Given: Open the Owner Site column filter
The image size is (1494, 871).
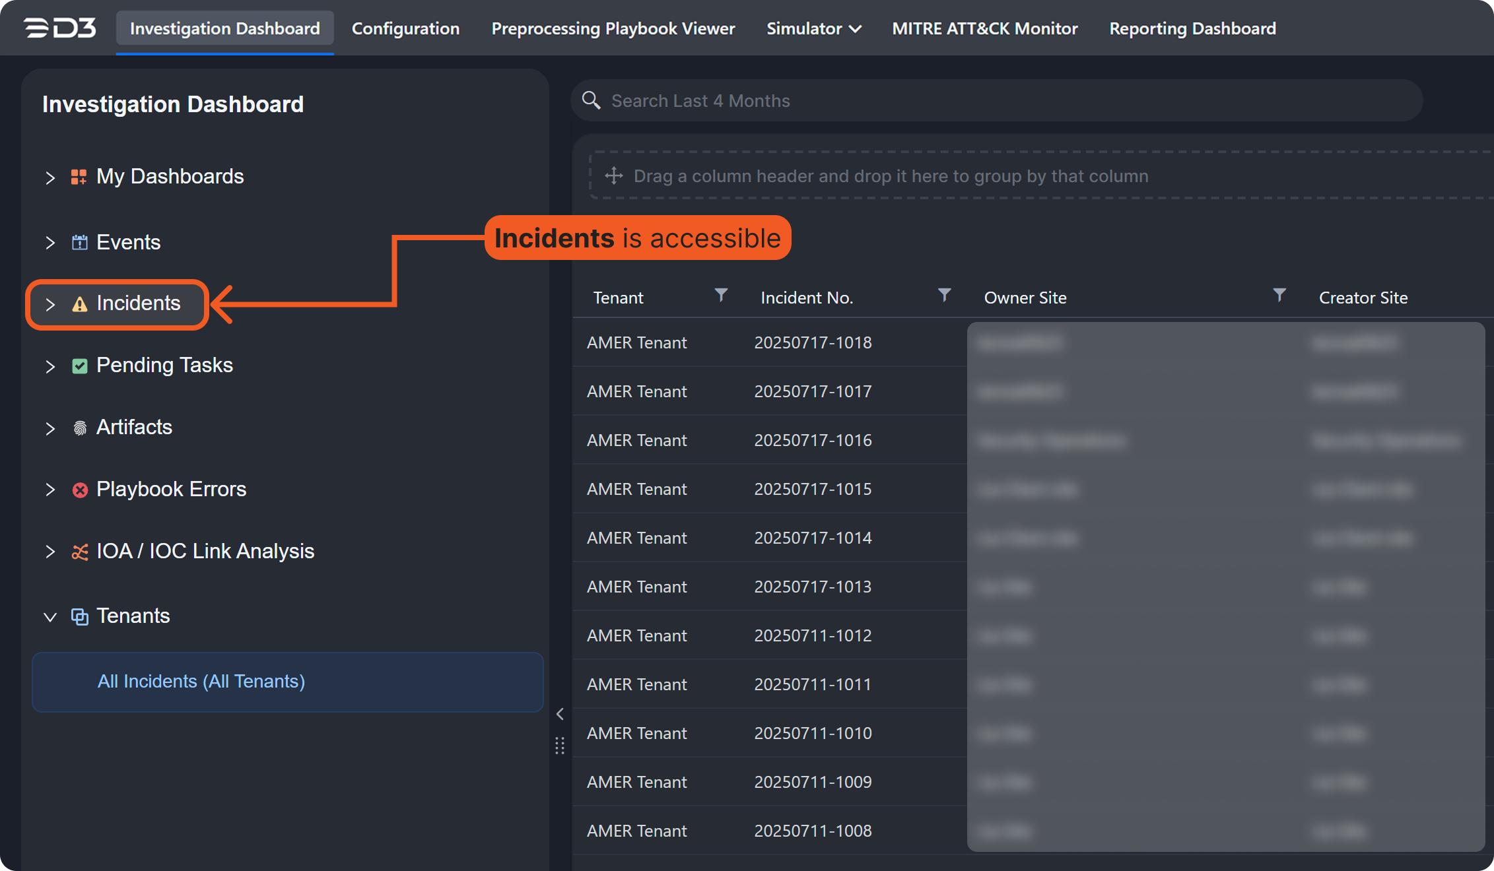Looking at the screenshot, I should click(x=1279, y=295).
